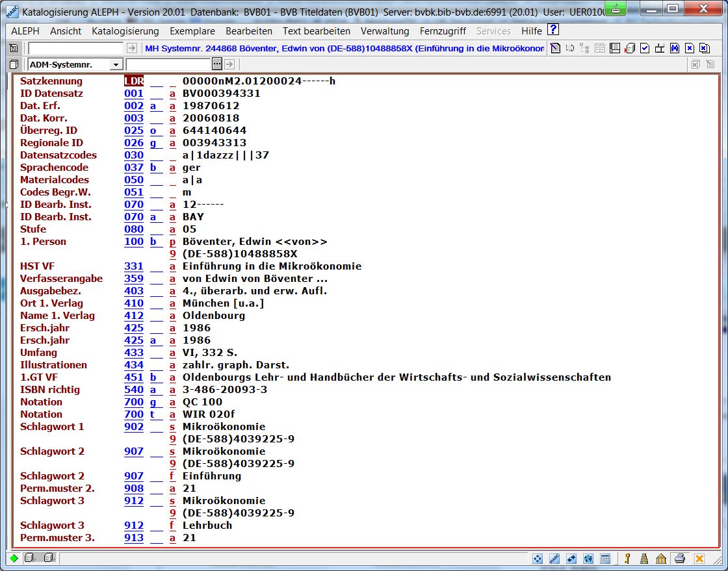Open the ADM-Systemnr. dropdown list
This screenshot has width=728, height=571.
point(116,64)
